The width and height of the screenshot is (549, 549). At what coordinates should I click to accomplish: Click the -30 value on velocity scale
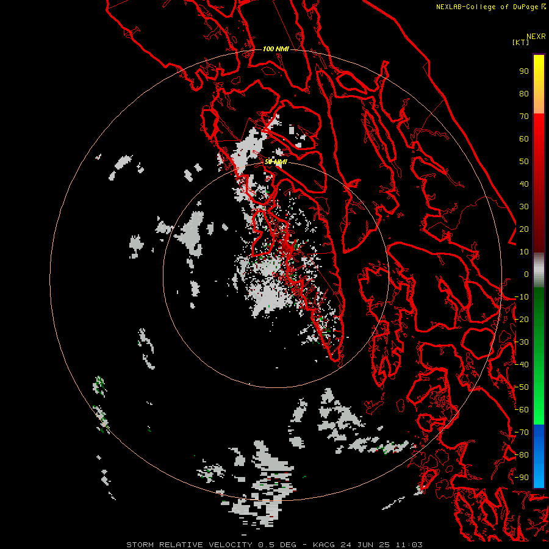pos(522,342)
